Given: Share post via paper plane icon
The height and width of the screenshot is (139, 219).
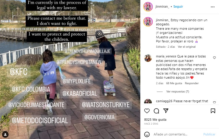Looking at the screenshot, I should pos(166,111).
